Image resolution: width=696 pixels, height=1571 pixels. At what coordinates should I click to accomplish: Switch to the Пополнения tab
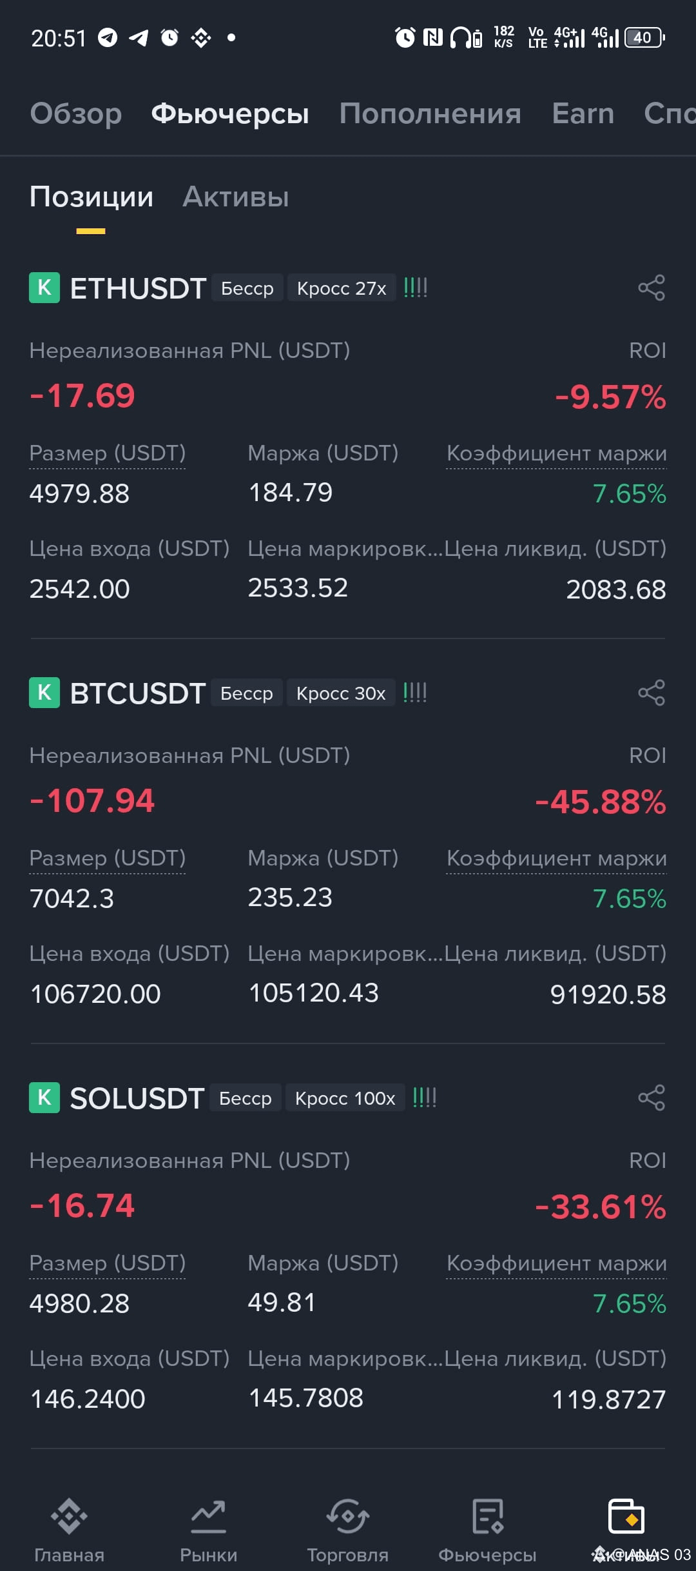coord(430,114)
